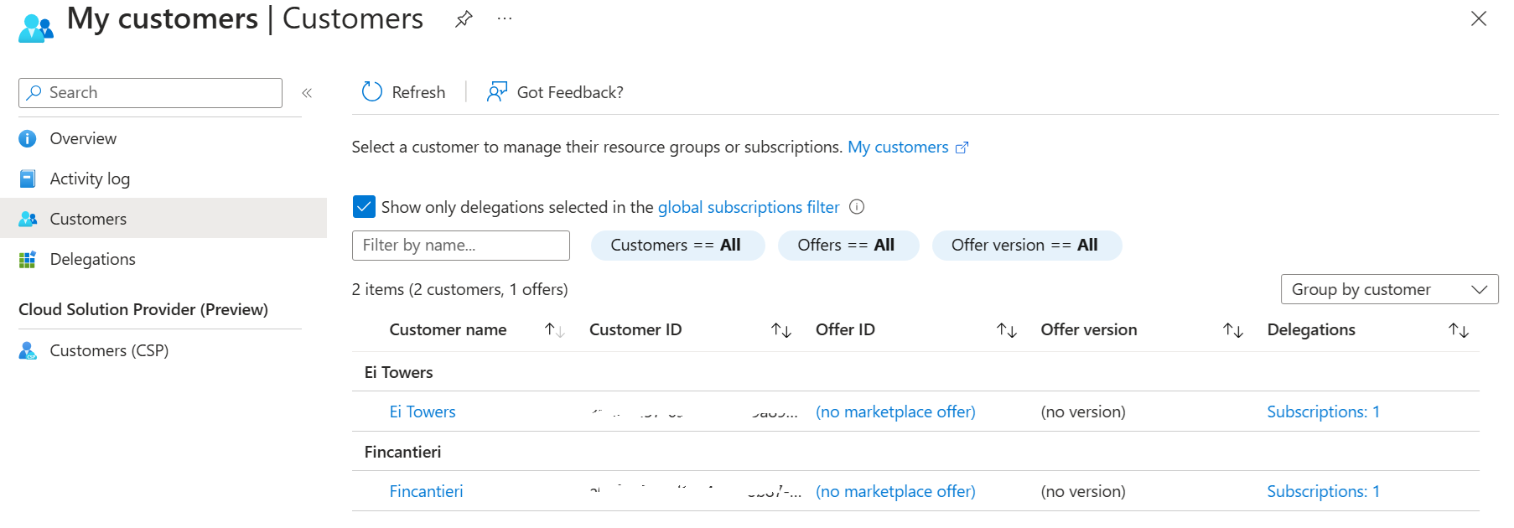Click the info icon beside subscriptions filter
This screenshot has height=528, width=1514.
857,207
